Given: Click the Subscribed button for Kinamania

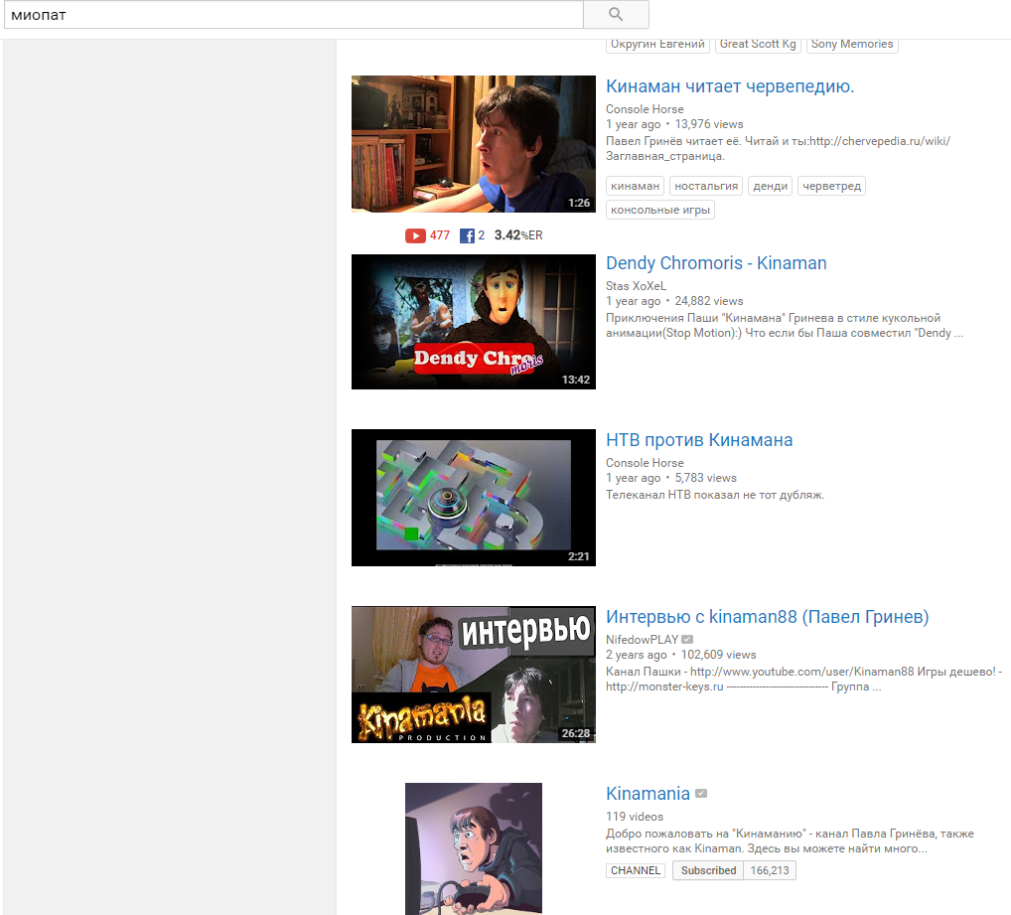Looking at the screenshot, I should tap(708, 870).
